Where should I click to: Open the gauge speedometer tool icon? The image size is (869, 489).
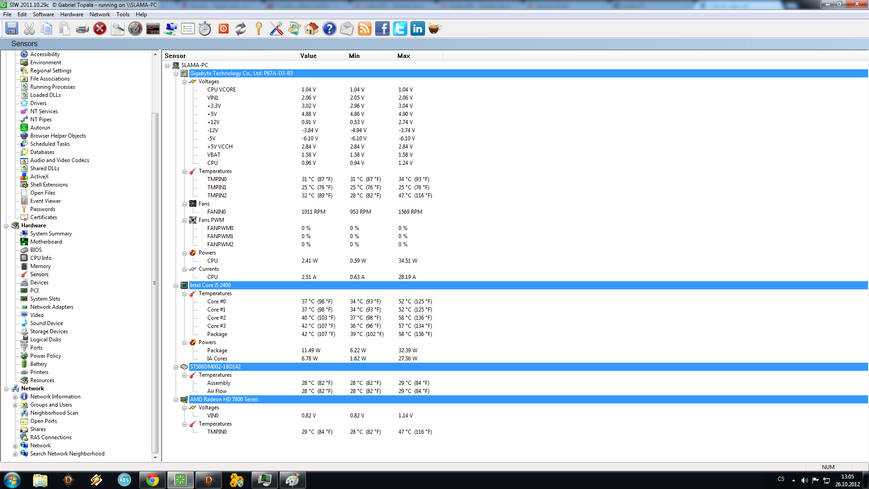point(135,29)
